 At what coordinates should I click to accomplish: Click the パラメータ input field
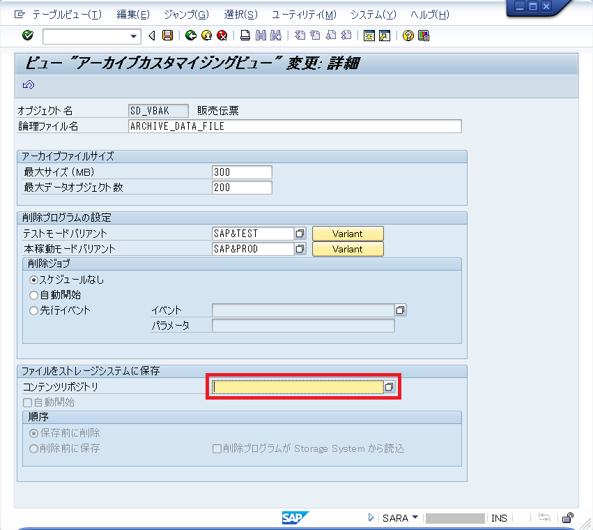(x=303, y=326)
